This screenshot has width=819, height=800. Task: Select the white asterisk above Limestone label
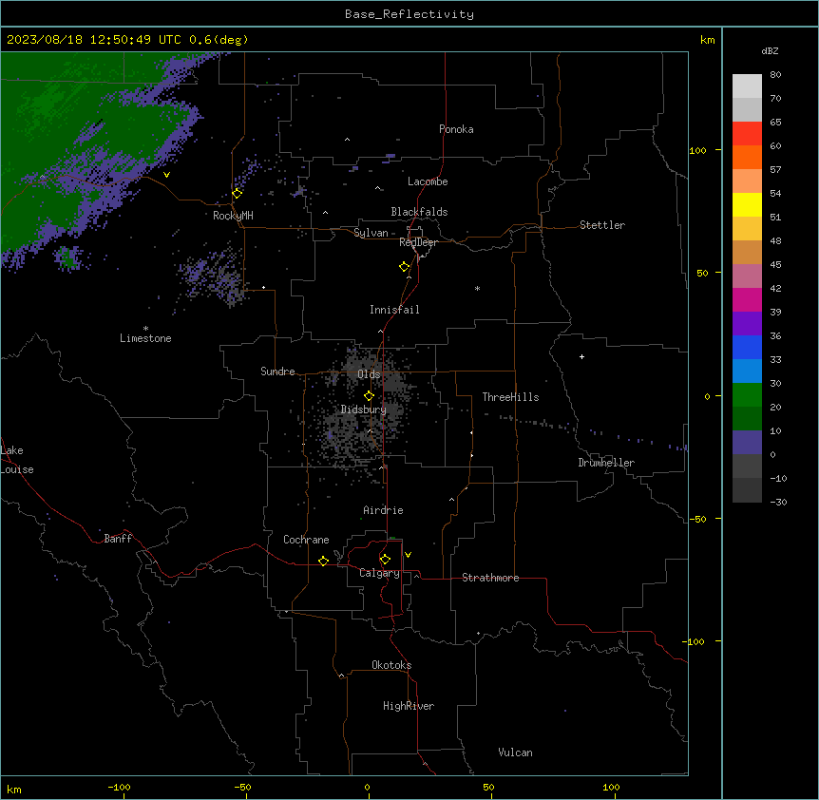145,329
